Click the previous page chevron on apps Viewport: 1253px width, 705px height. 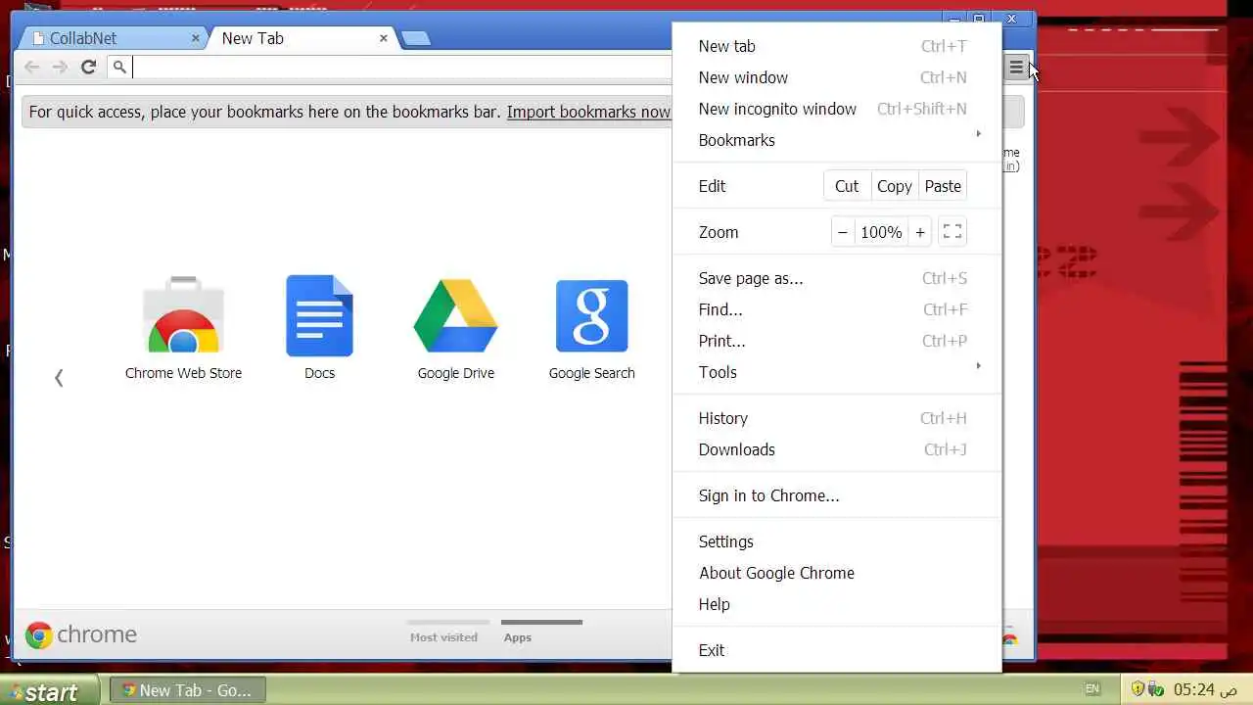pyautogui.click(x=59, y=378)
